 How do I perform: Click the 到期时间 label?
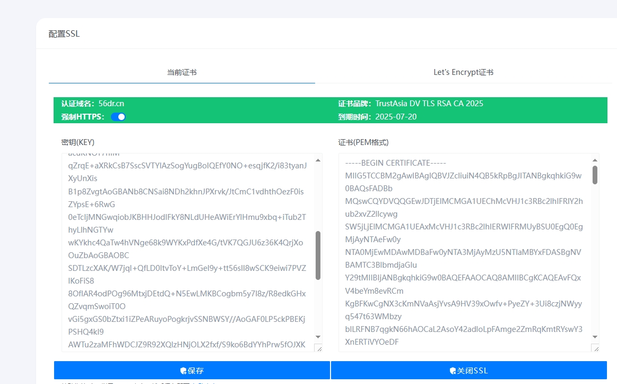(x=354, y=117)
